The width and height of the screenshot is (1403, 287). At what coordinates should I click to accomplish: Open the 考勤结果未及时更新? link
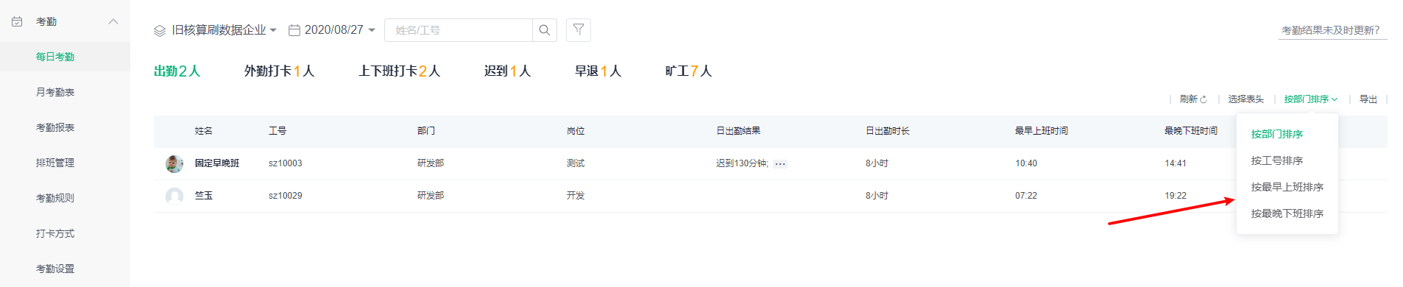(1330, 30)
